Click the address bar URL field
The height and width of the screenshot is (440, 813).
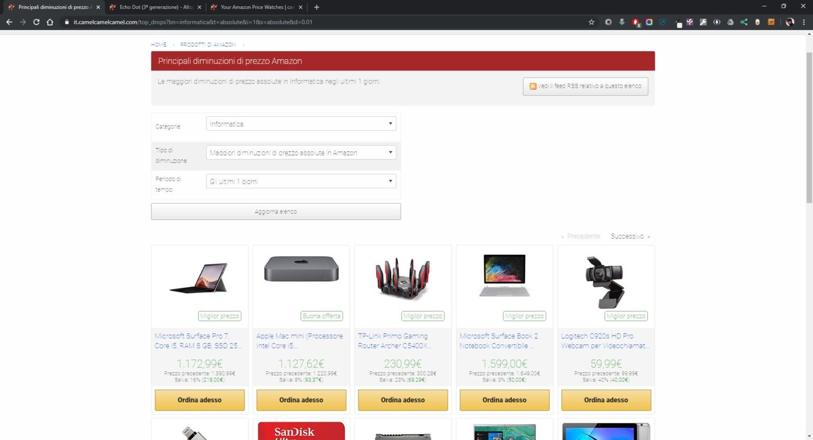328,22
